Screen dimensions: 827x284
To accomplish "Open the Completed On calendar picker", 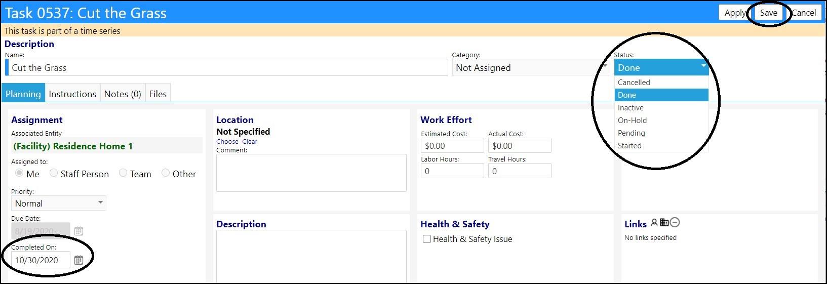I will 78,260.
